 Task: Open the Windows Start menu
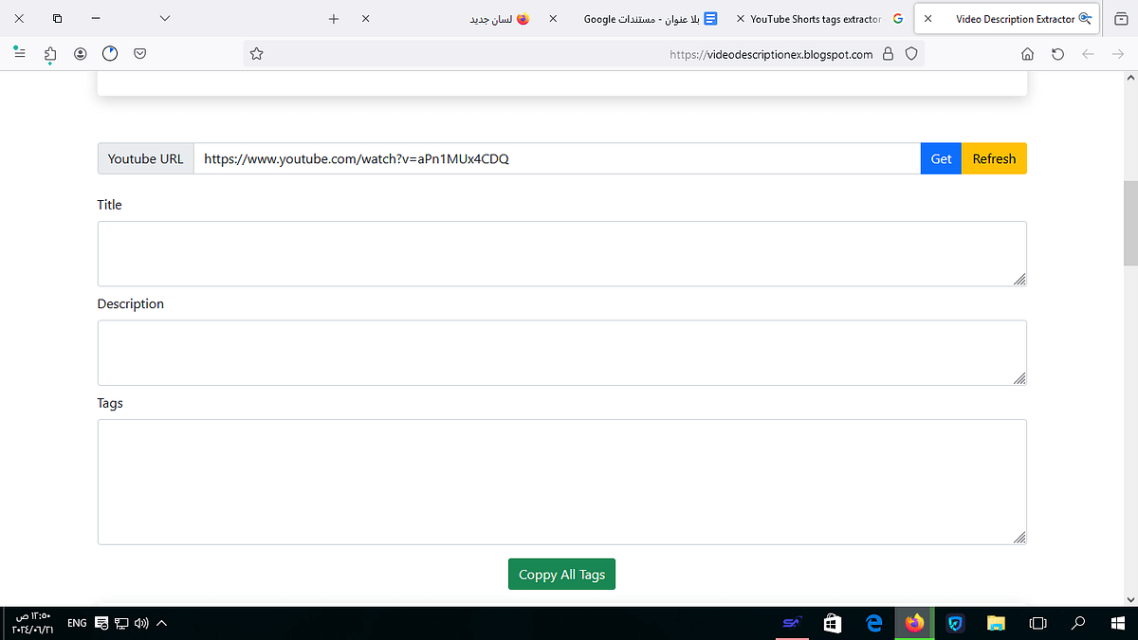pos(1117,623)
